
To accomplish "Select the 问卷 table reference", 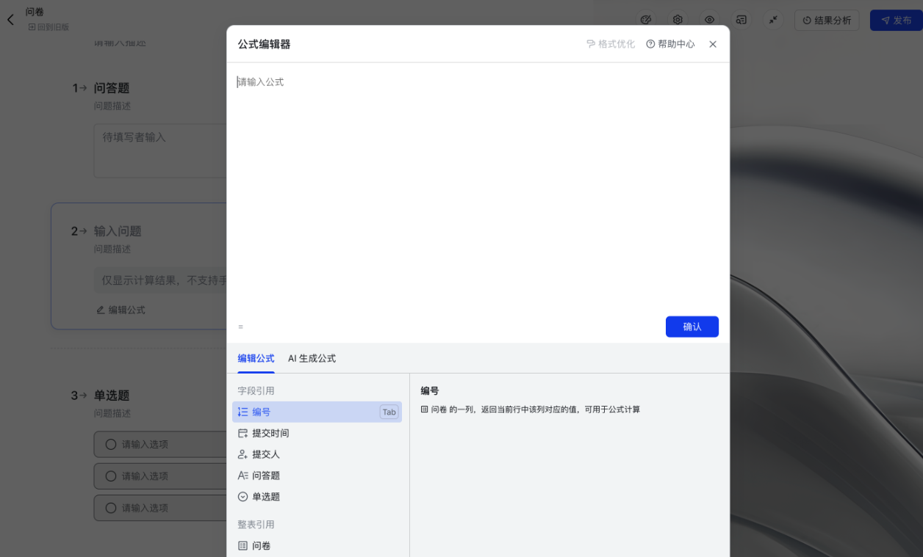I will 317,546.
